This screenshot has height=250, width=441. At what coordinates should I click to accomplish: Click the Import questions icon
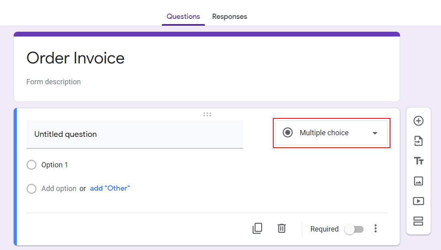pos(419,141)
